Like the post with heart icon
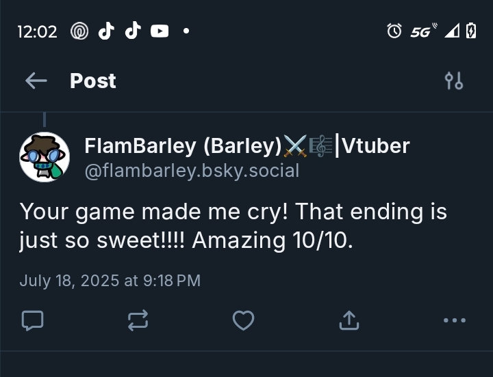 (x=243, y=320)
